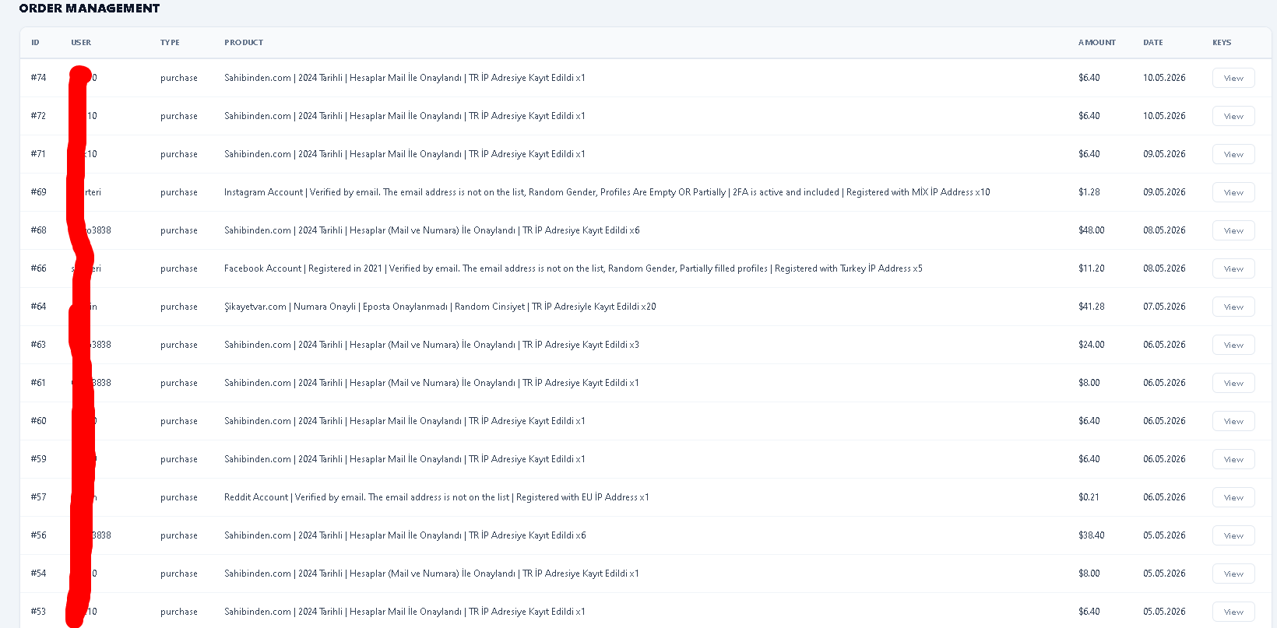The width and height of the screenshot is (1277, 628).
Task: Select the Şikayetvar.com product description
Action: (440, 307)
